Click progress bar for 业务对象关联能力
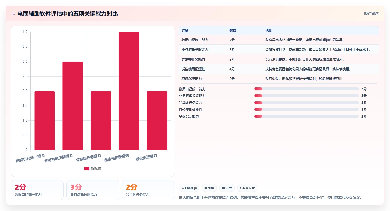This screenshot has width=390, height=211. 306,96
